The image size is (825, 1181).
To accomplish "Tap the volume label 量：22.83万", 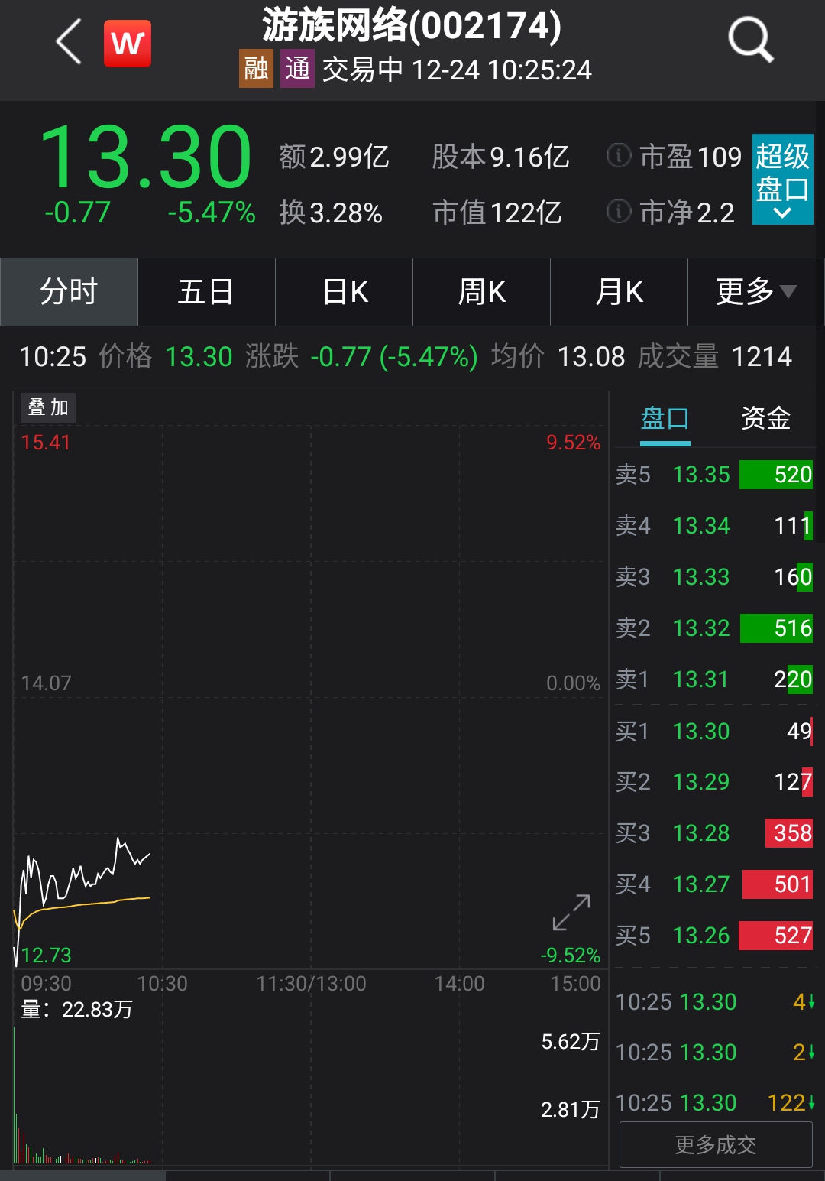I will click(x=77, y=1010).
